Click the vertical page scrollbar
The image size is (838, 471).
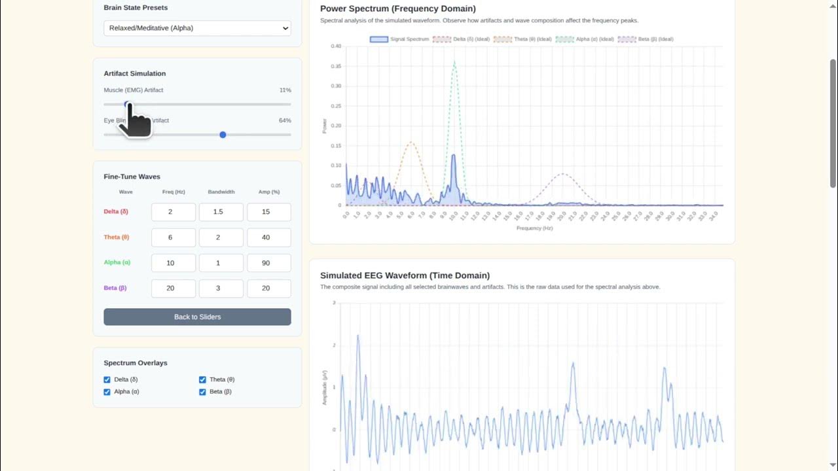(x=833, y=121)
